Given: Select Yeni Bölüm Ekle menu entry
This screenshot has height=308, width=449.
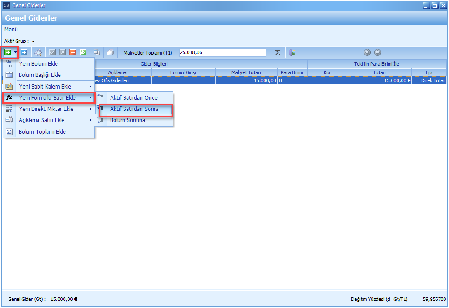Looking at the screenshot, I should [38, 63].
